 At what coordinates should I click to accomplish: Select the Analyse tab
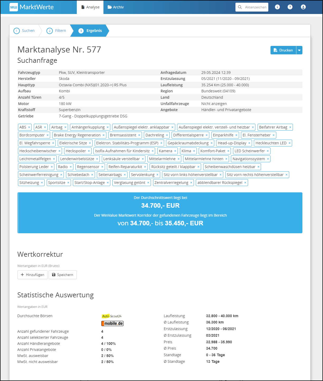point(90,7)
